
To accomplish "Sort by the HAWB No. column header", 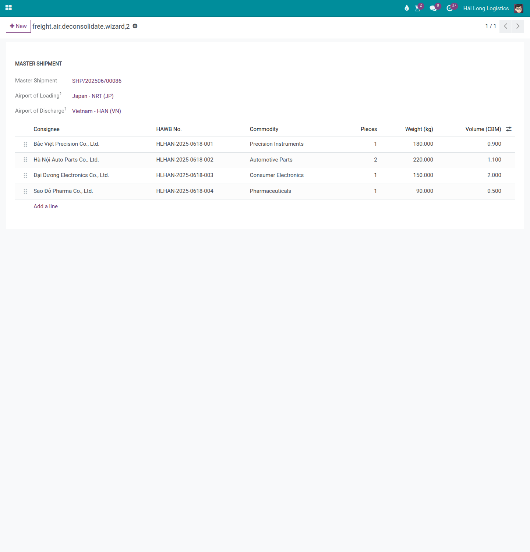I will point(169,129).
